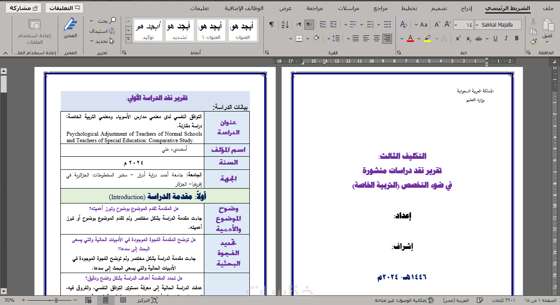
Task: Click the borders icon in paragraph group
Action: (x=298, y=39)
